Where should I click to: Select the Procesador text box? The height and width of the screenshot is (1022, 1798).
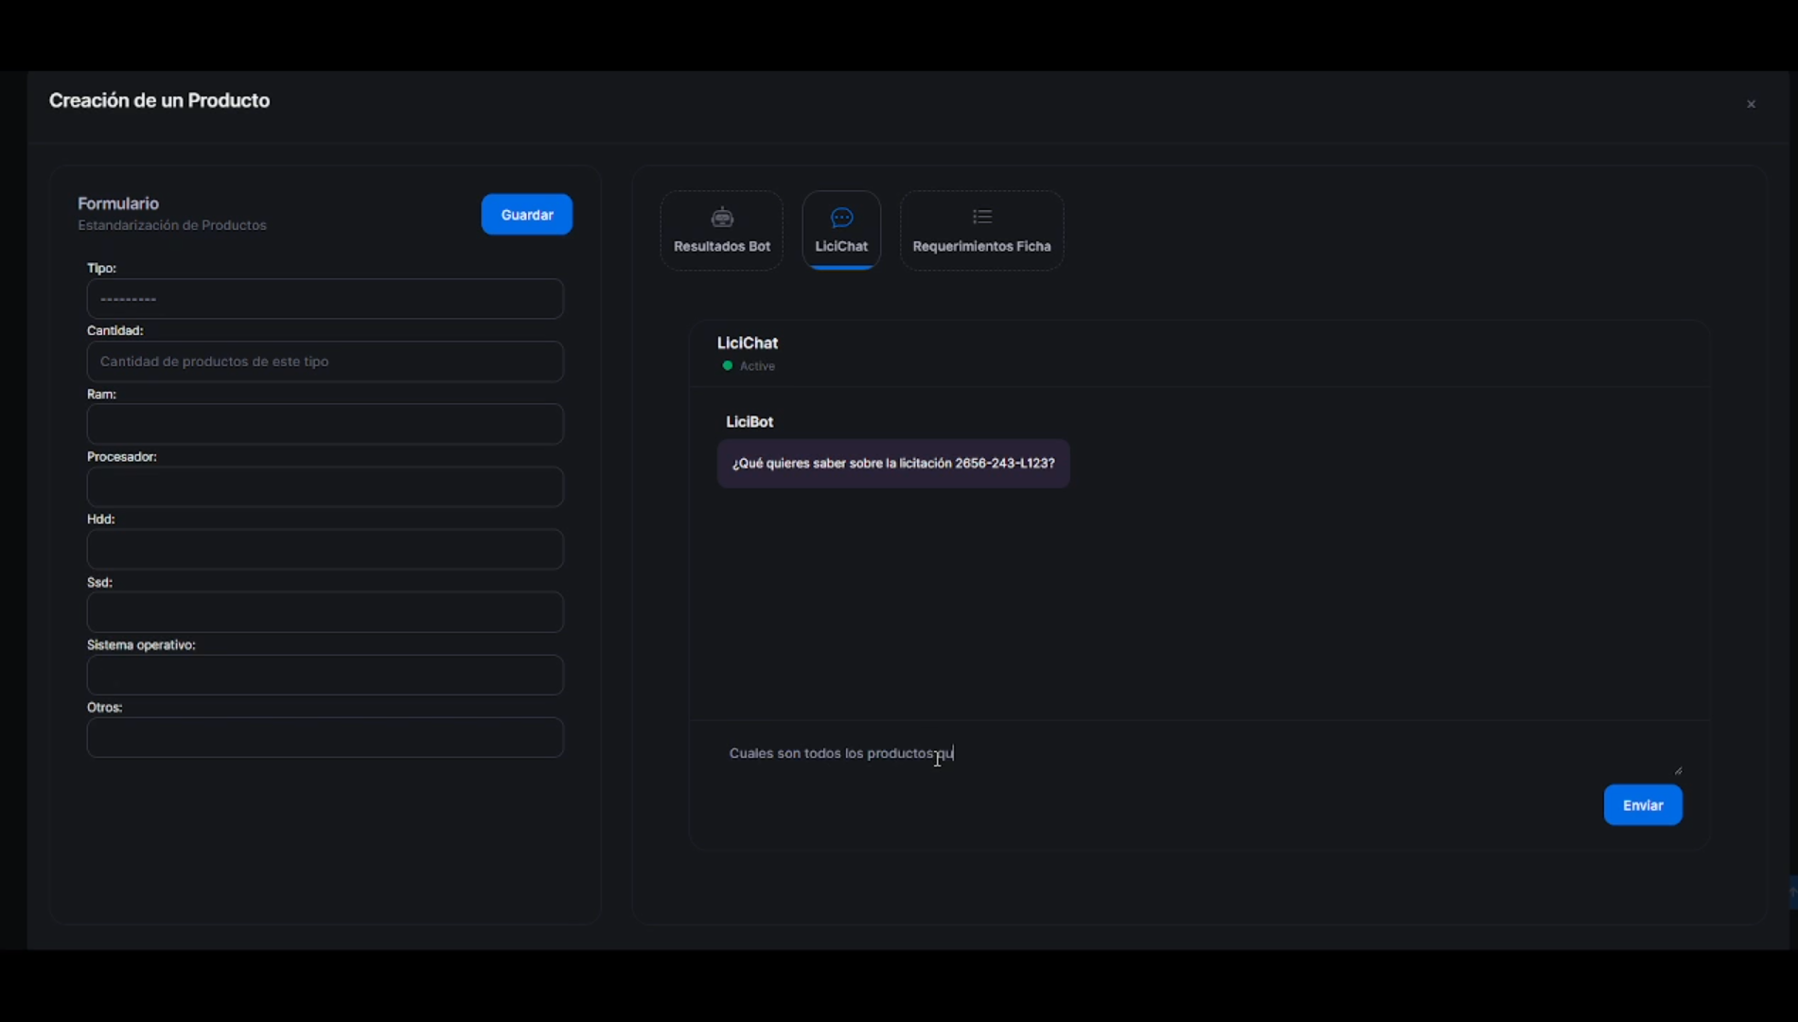tap(325, 487)
